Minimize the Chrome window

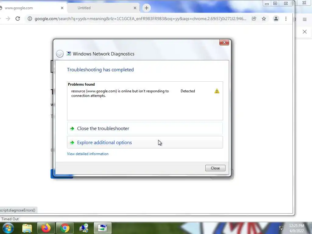(267, 3)
